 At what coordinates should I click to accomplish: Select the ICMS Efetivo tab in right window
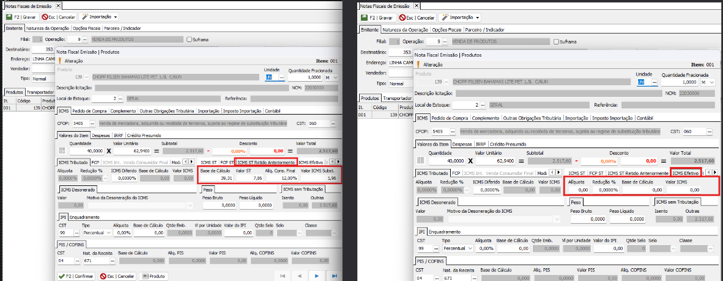(x=686, y=173)
